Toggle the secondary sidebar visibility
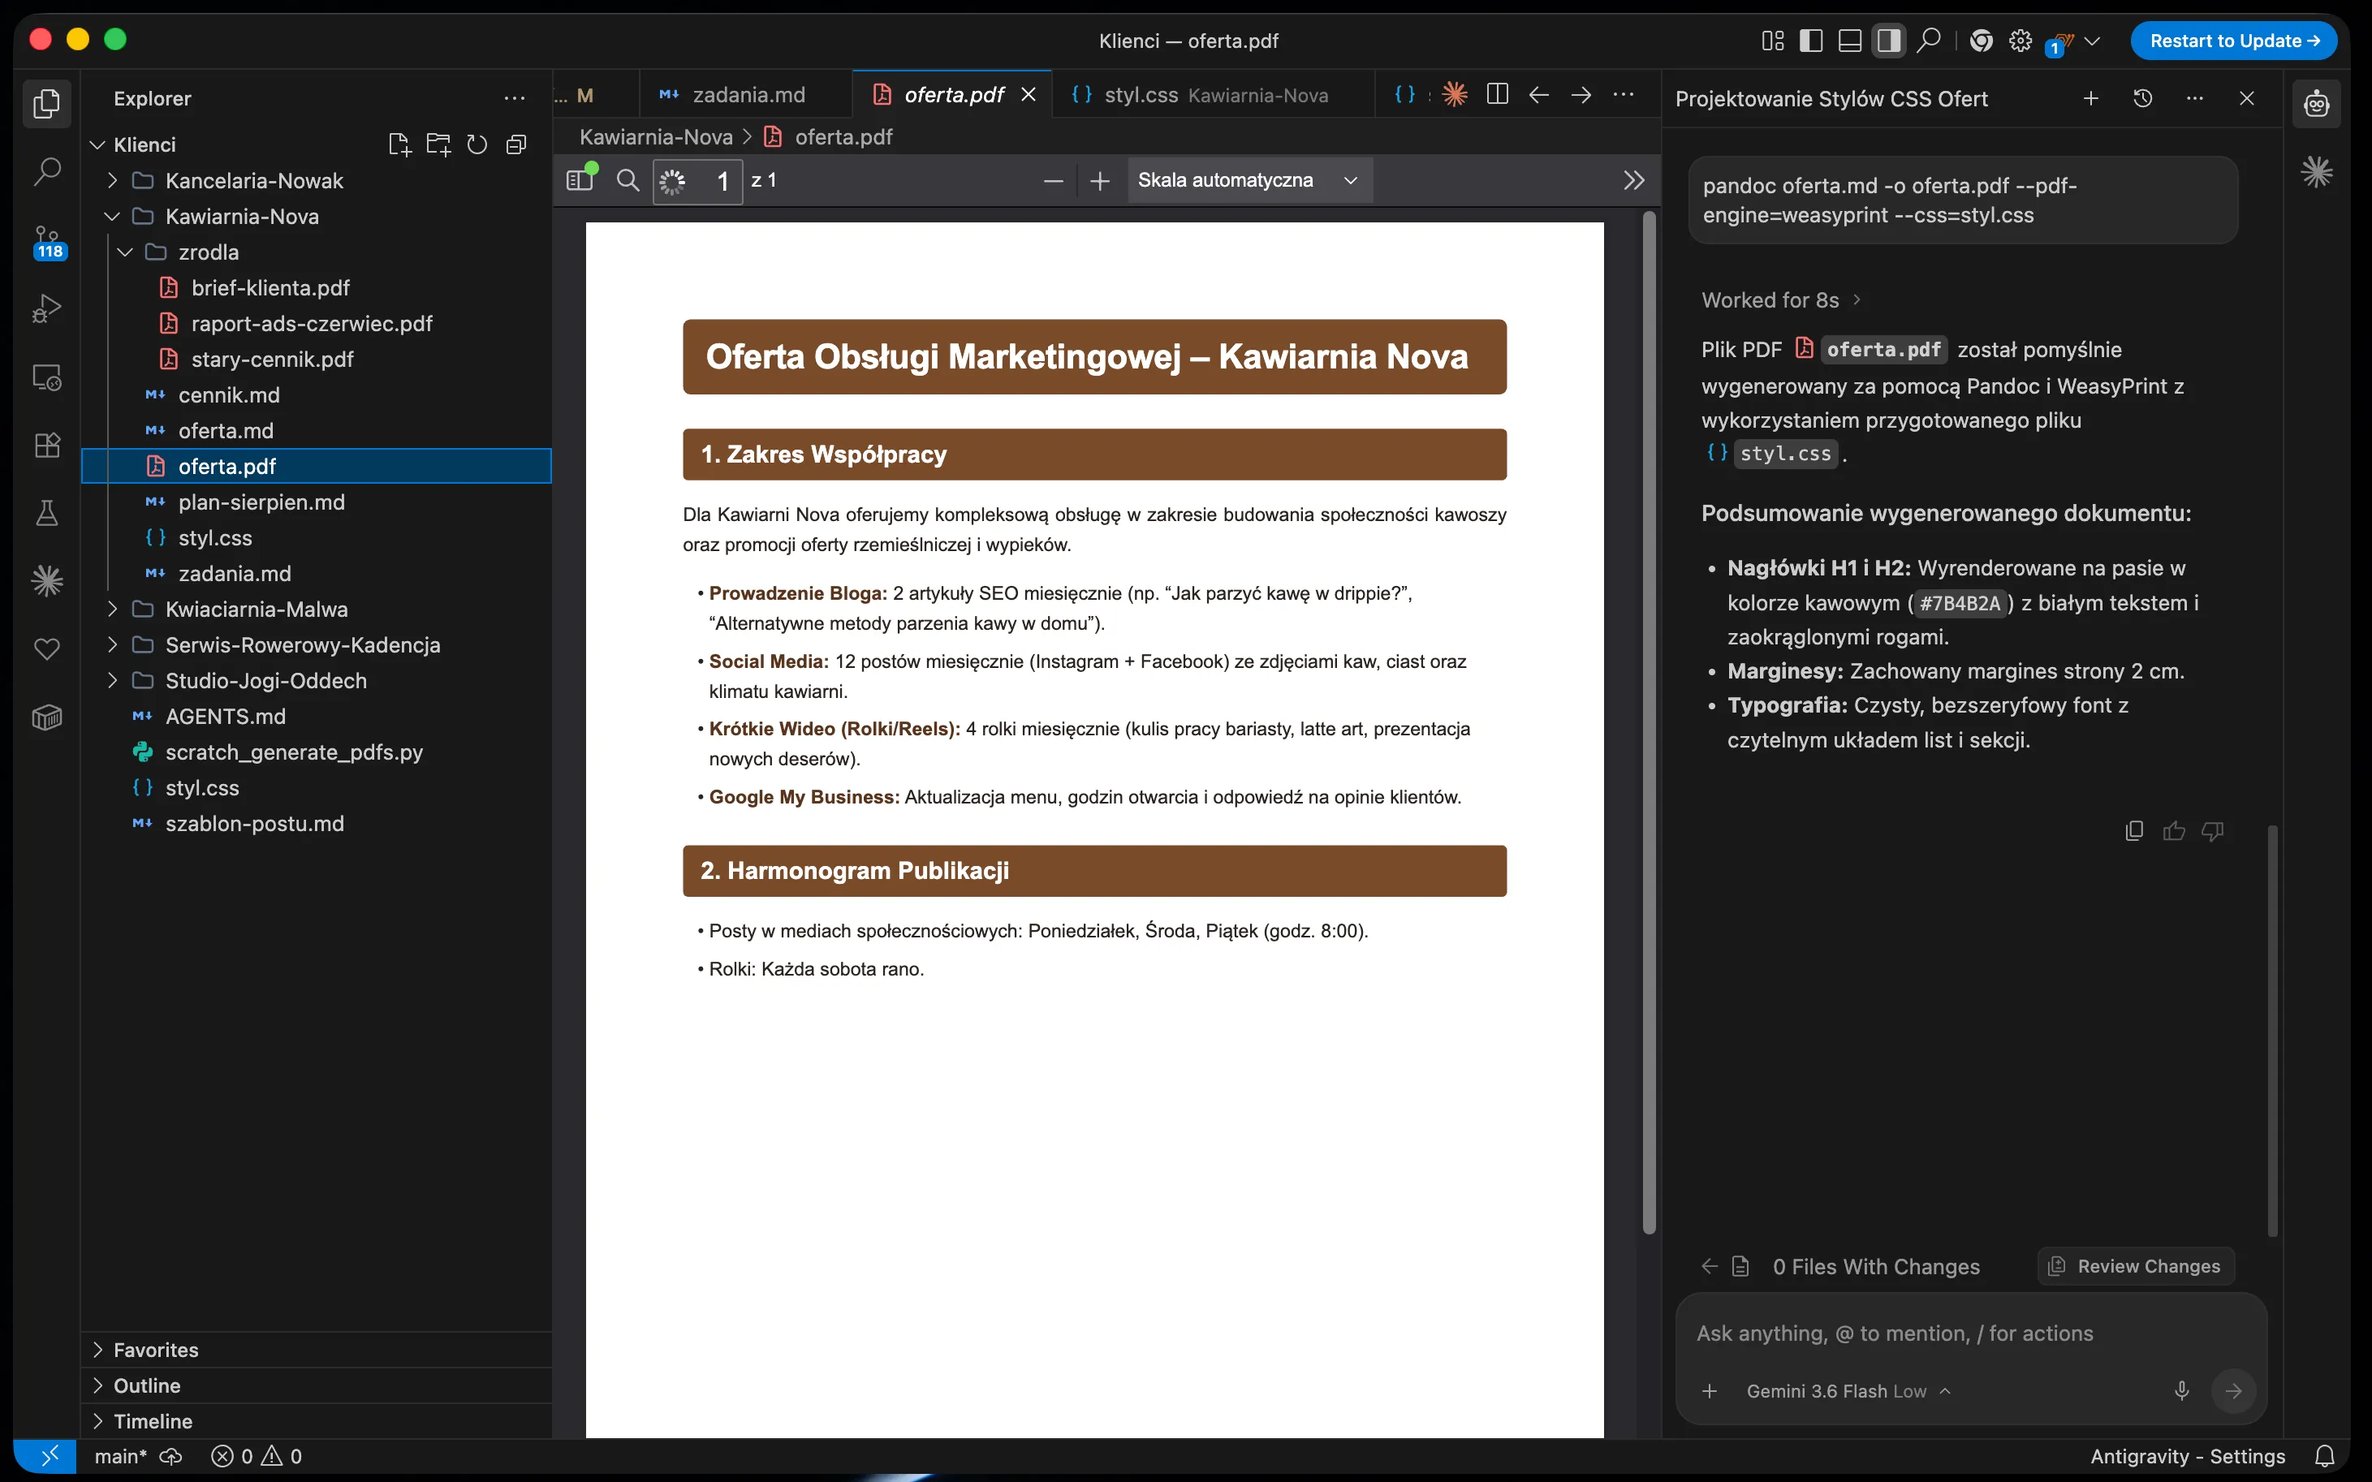The height and width of the screenshot is (1482, 2372). click(x=1888, y=41)
